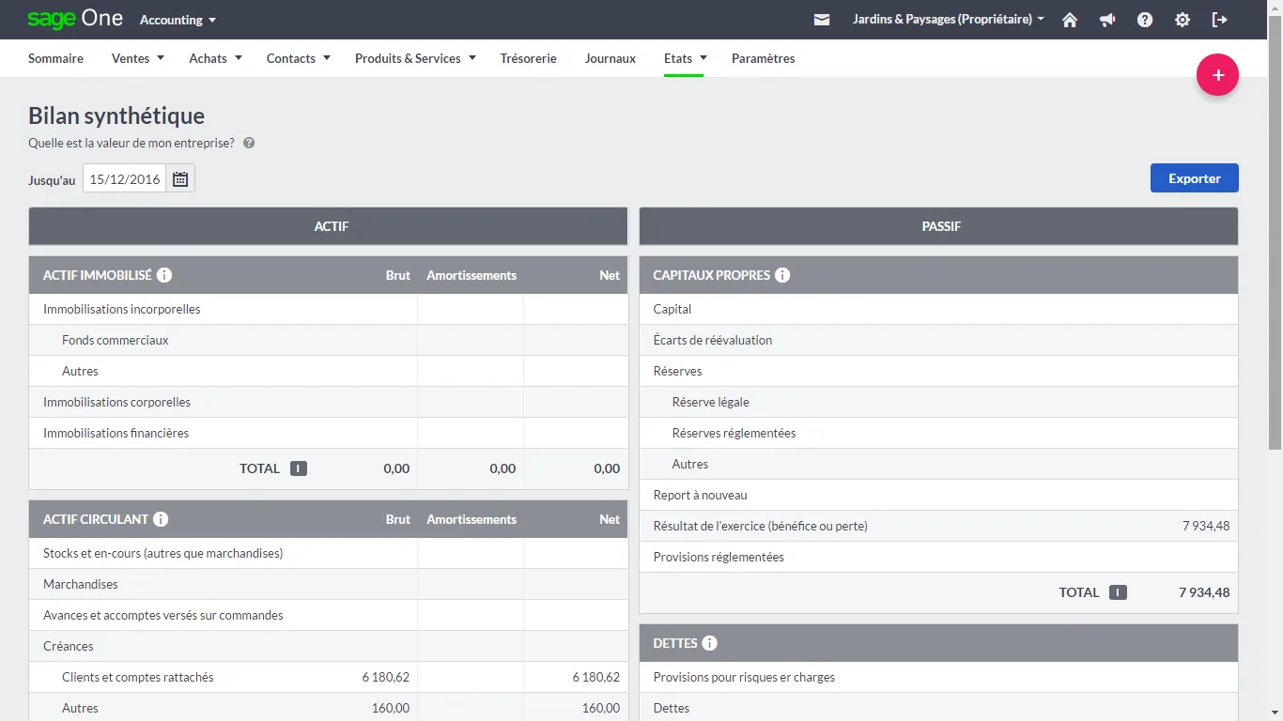The image size is (1283, 721).
Task: Open help question mark icon in header
Action: point(1145,20)
